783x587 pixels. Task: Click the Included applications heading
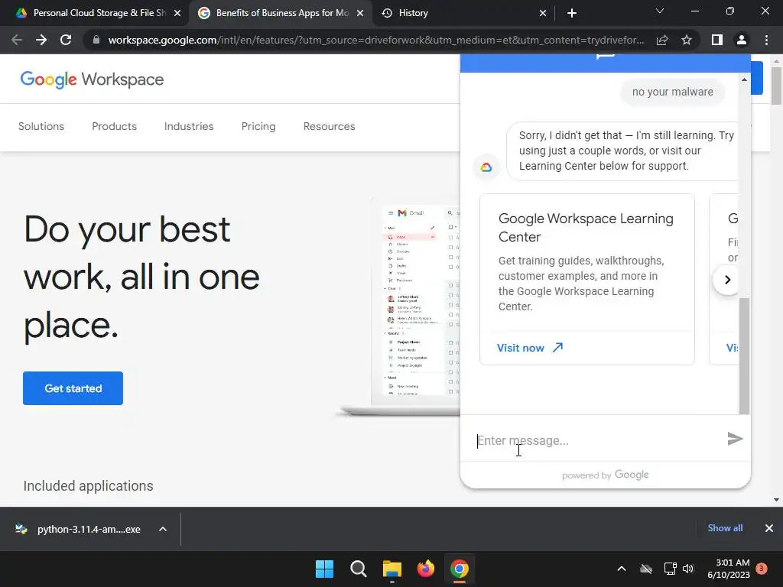click(89, 485)
